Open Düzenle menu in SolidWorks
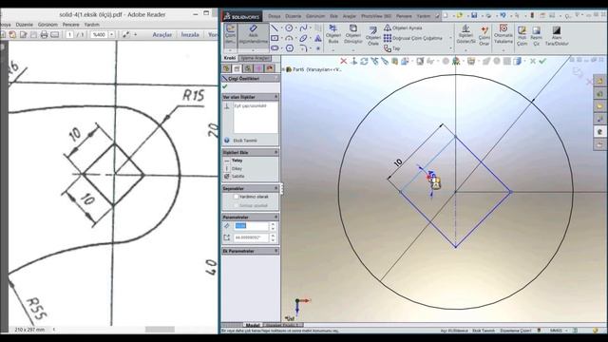608x342 pixels. 293,16
